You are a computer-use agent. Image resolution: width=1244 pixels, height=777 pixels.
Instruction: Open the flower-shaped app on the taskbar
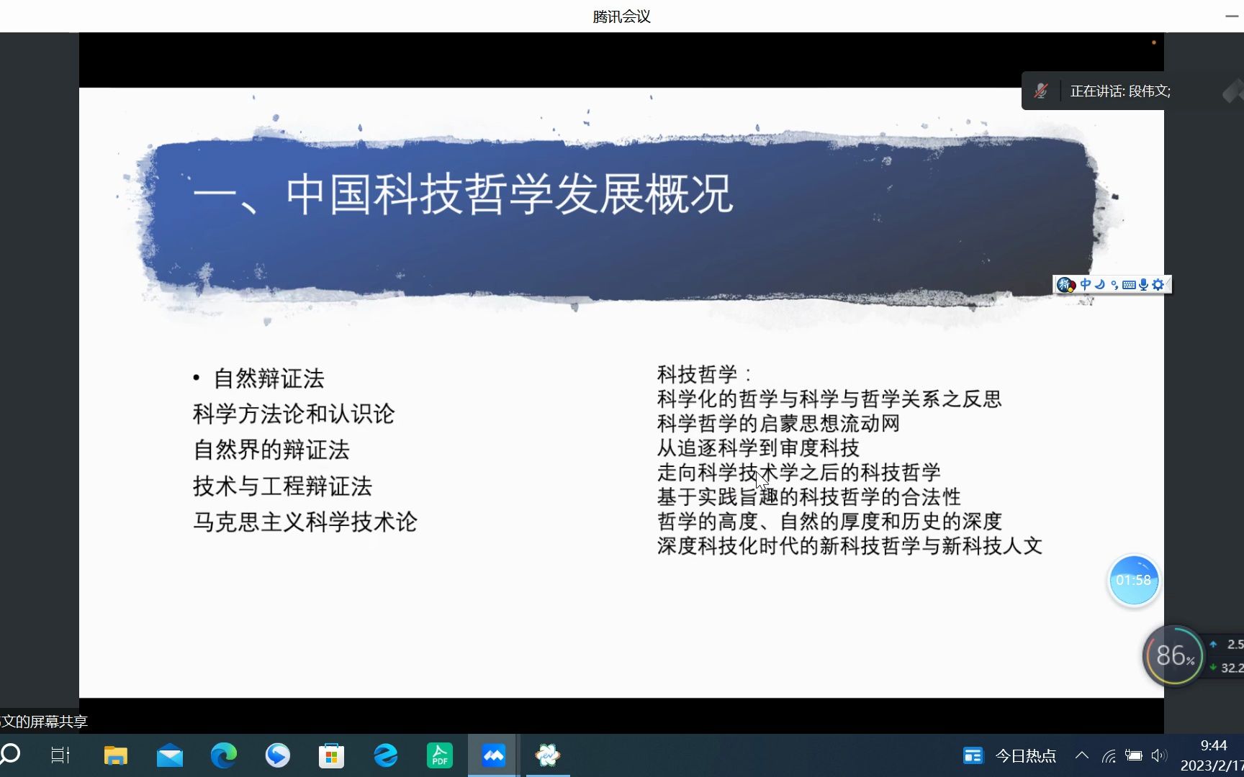pos(548,755)
